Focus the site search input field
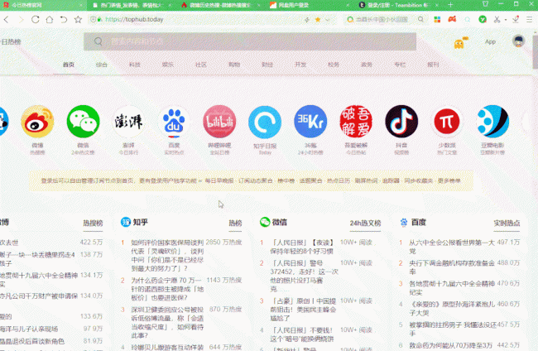The height and width of the screenshot is (351, 538). click(250, 41)
